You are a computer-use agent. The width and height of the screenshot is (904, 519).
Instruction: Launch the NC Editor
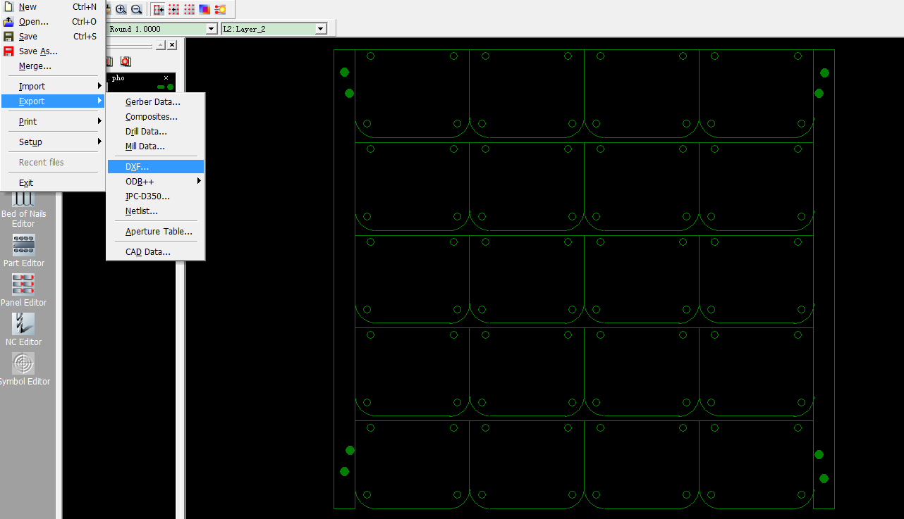pos(23,329)
